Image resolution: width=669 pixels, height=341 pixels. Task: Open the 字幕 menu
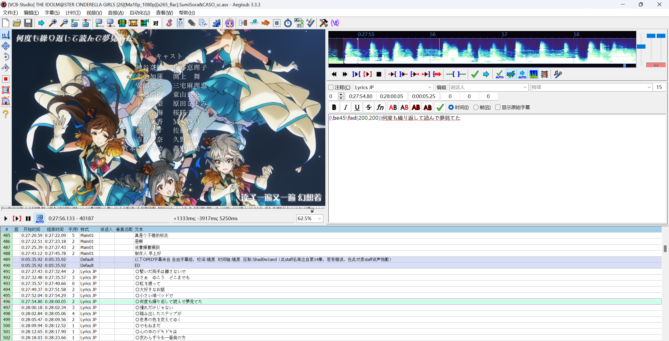click(52, 13)
